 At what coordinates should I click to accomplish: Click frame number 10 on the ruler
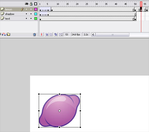58,4
